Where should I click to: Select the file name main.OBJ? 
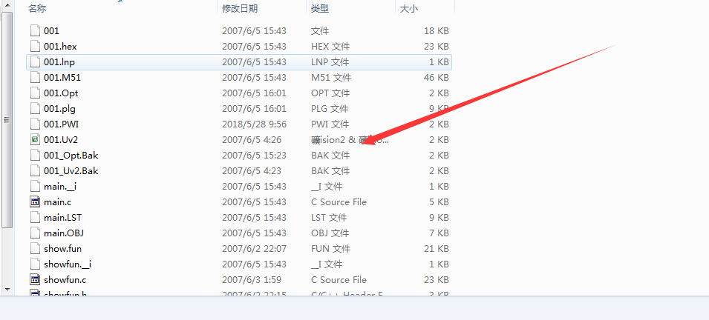(x=64, y=233)
